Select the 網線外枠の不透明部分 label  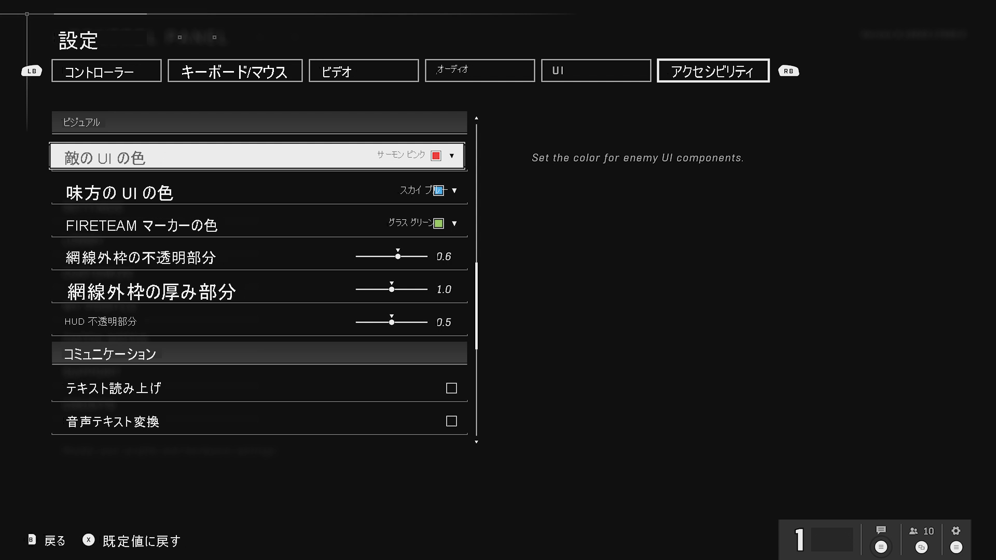[x=141, y=258]
